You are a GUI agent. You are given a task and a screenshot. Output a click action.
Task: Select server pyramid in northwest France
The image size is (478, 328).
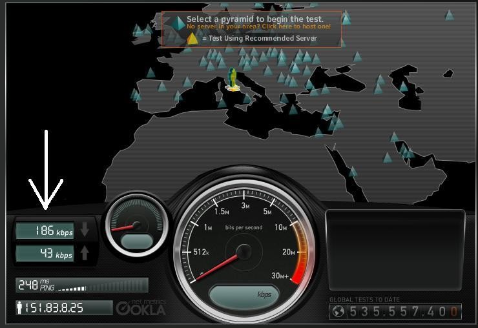[x=151, y=72]
